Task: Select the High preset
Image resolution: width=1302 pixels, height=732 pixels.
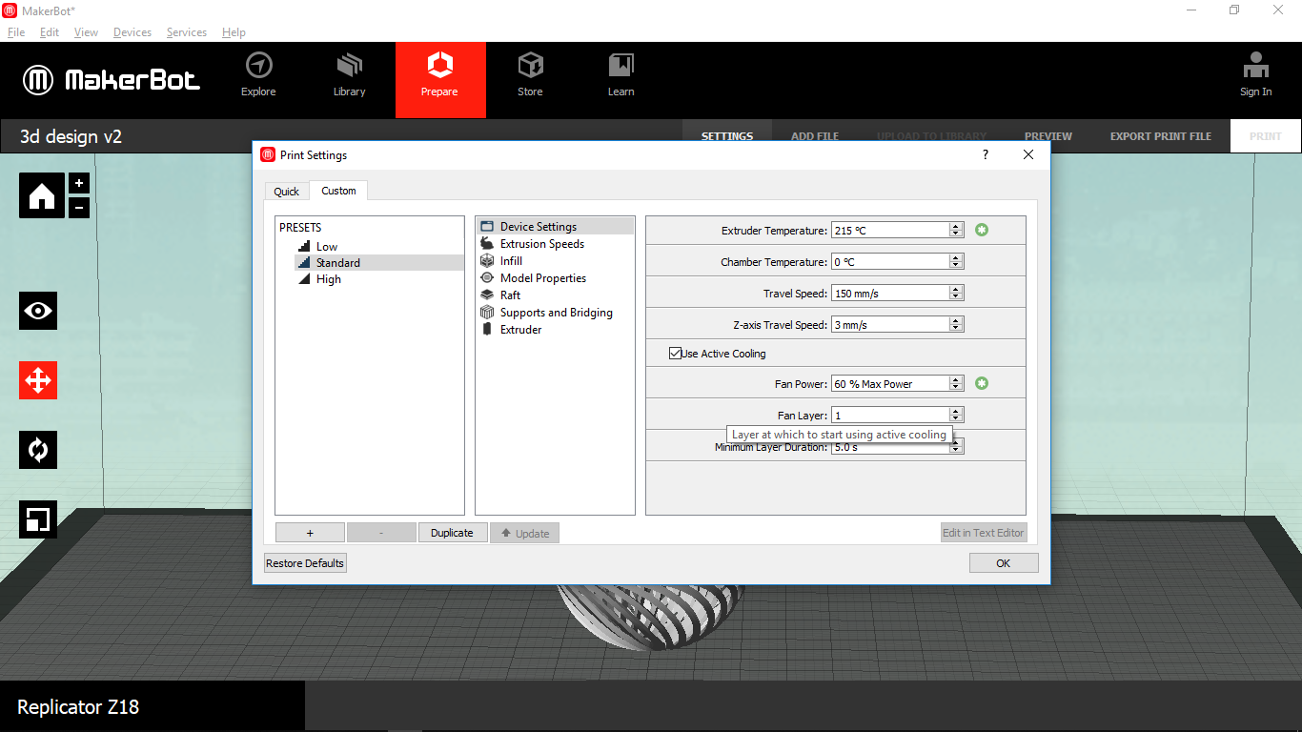Action: coord(329,279)
